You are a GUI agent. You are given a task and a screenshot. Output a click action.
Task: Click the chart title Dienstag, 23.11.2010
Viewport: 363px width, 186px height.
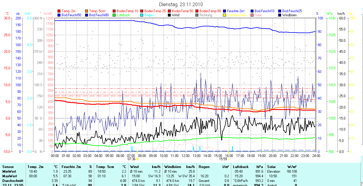click(181, 4)
